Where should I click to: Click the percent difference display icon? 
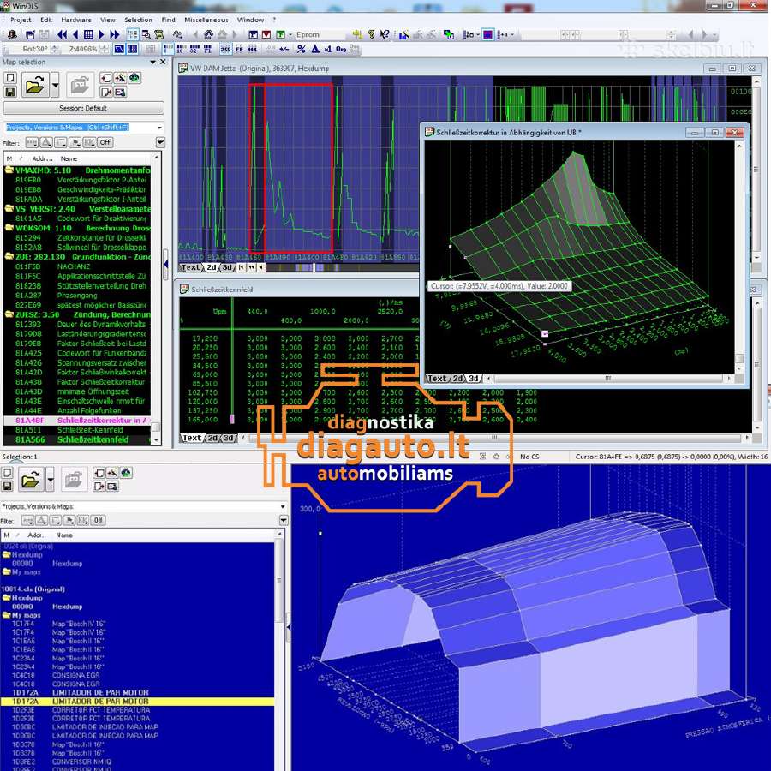tap(301, 49)
